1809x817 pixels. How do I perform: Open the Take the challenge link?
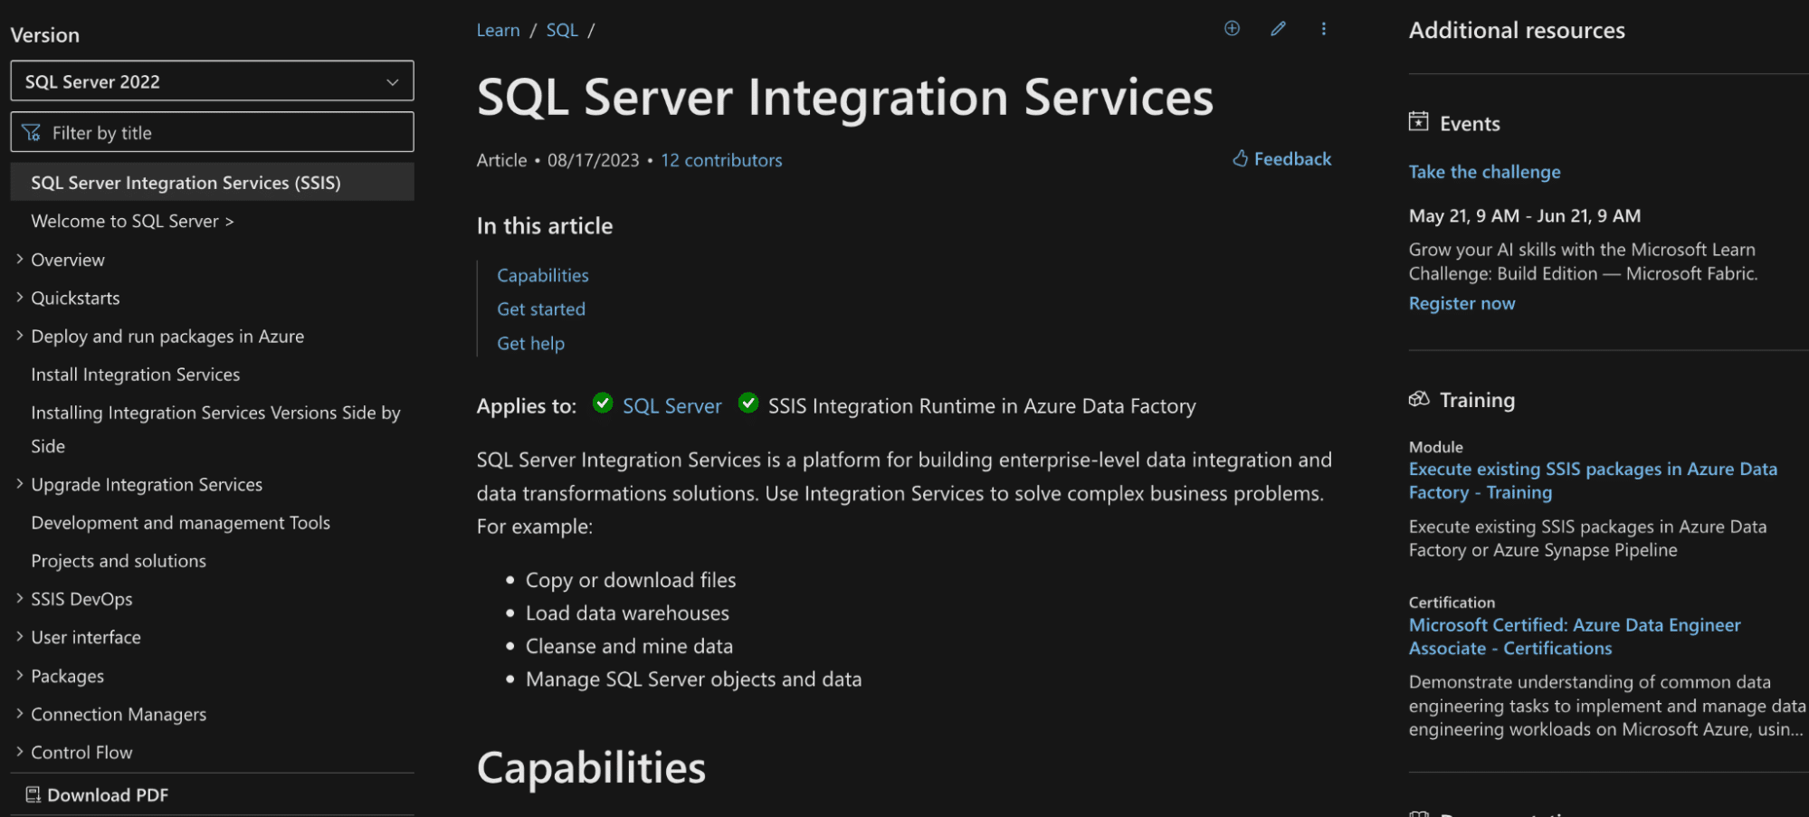click(1484, 172)
